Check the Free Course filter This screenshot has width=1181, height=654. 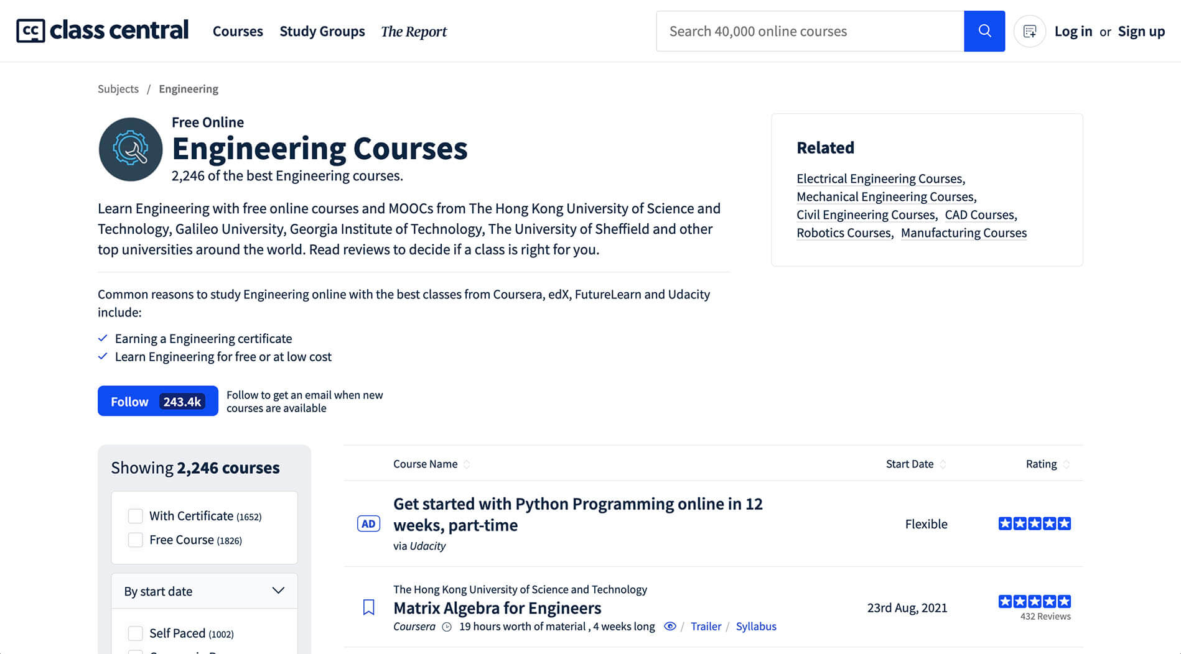pos(135,540)
